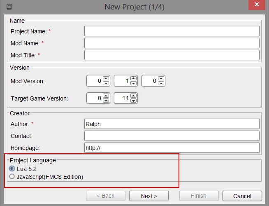269x206 pixels.
Task: Cancel the New Project wizard
Action: coord(242,196)
